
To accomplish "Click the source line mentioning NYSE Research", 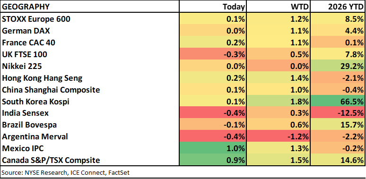I will (66, 173).
